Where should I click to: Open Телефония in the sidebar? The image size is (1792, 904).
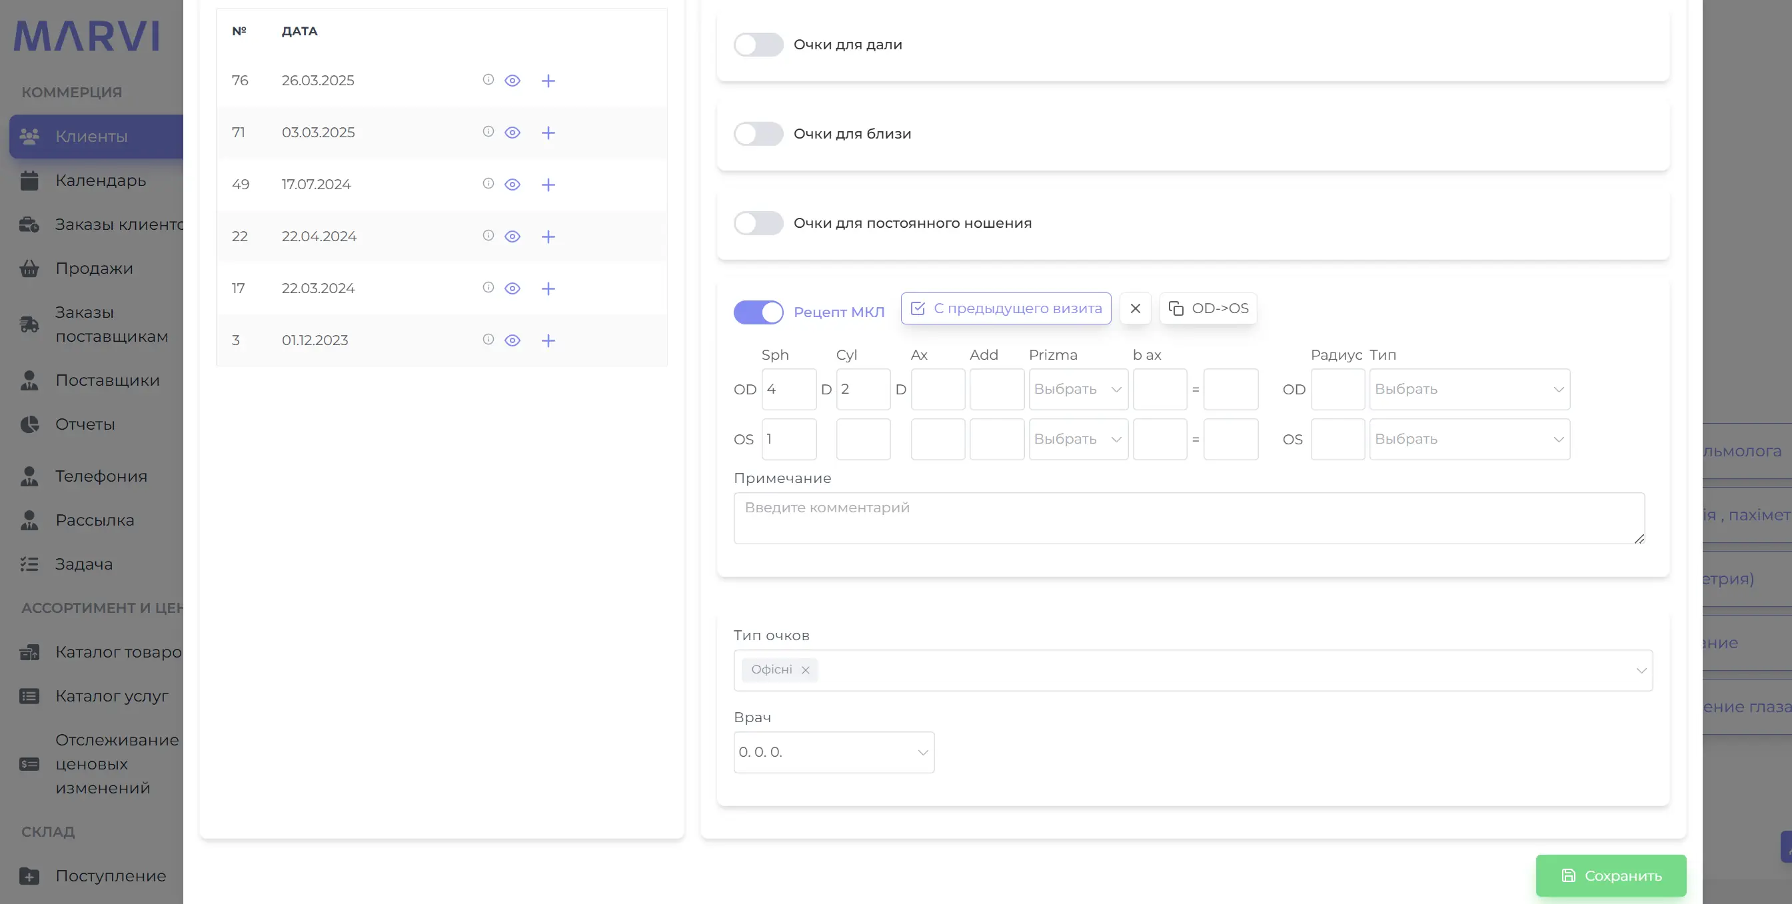(x=101, y=476)
